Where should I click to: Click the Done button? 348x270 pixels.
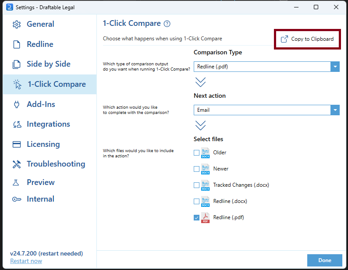[x=325, y=260]
